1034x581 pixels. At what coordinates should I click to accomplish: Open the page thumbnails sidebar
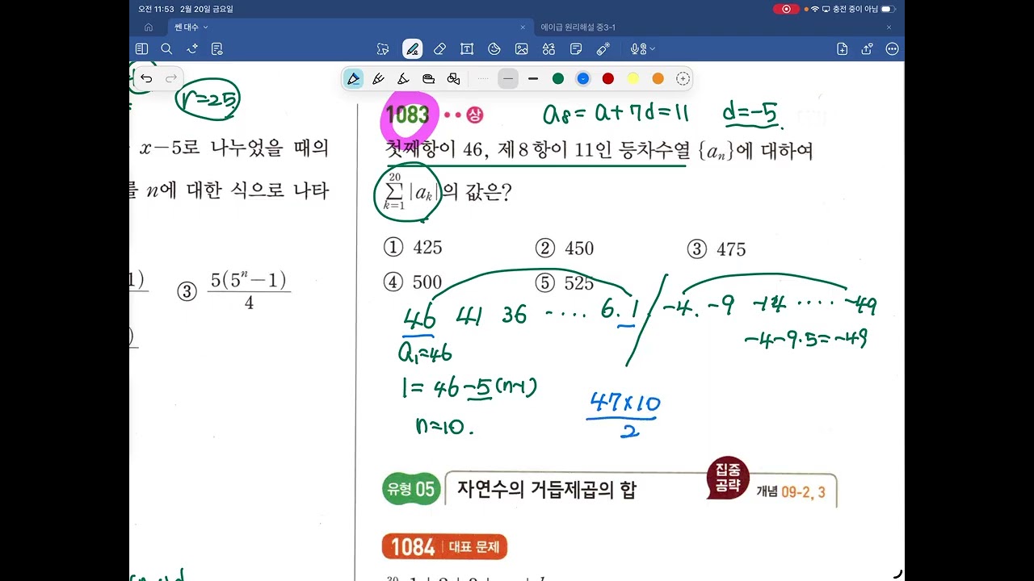coord(141,49)
